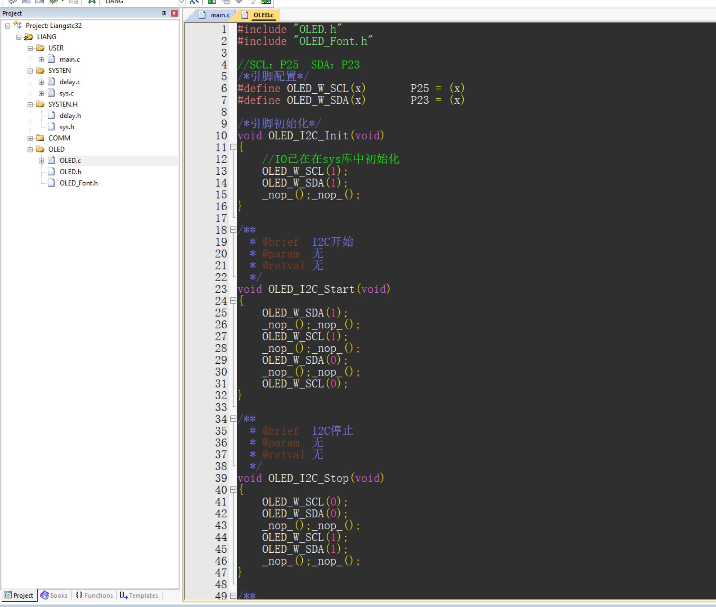Open the Books tab
The height and width of the screenshot is (607, 716).
click(x=54, y=595)
